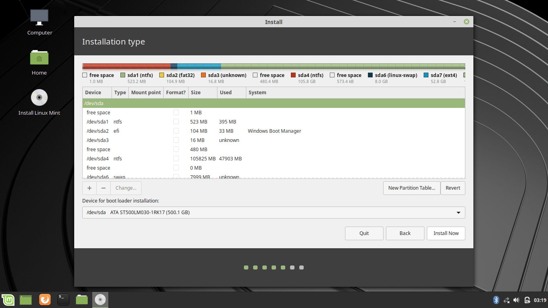Screen dimensions: 548x308
Task: Click the New Partition Table... button
Action: (x=412, y=188)
